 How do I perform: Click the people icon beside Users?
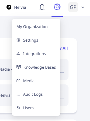pos(18,108)
